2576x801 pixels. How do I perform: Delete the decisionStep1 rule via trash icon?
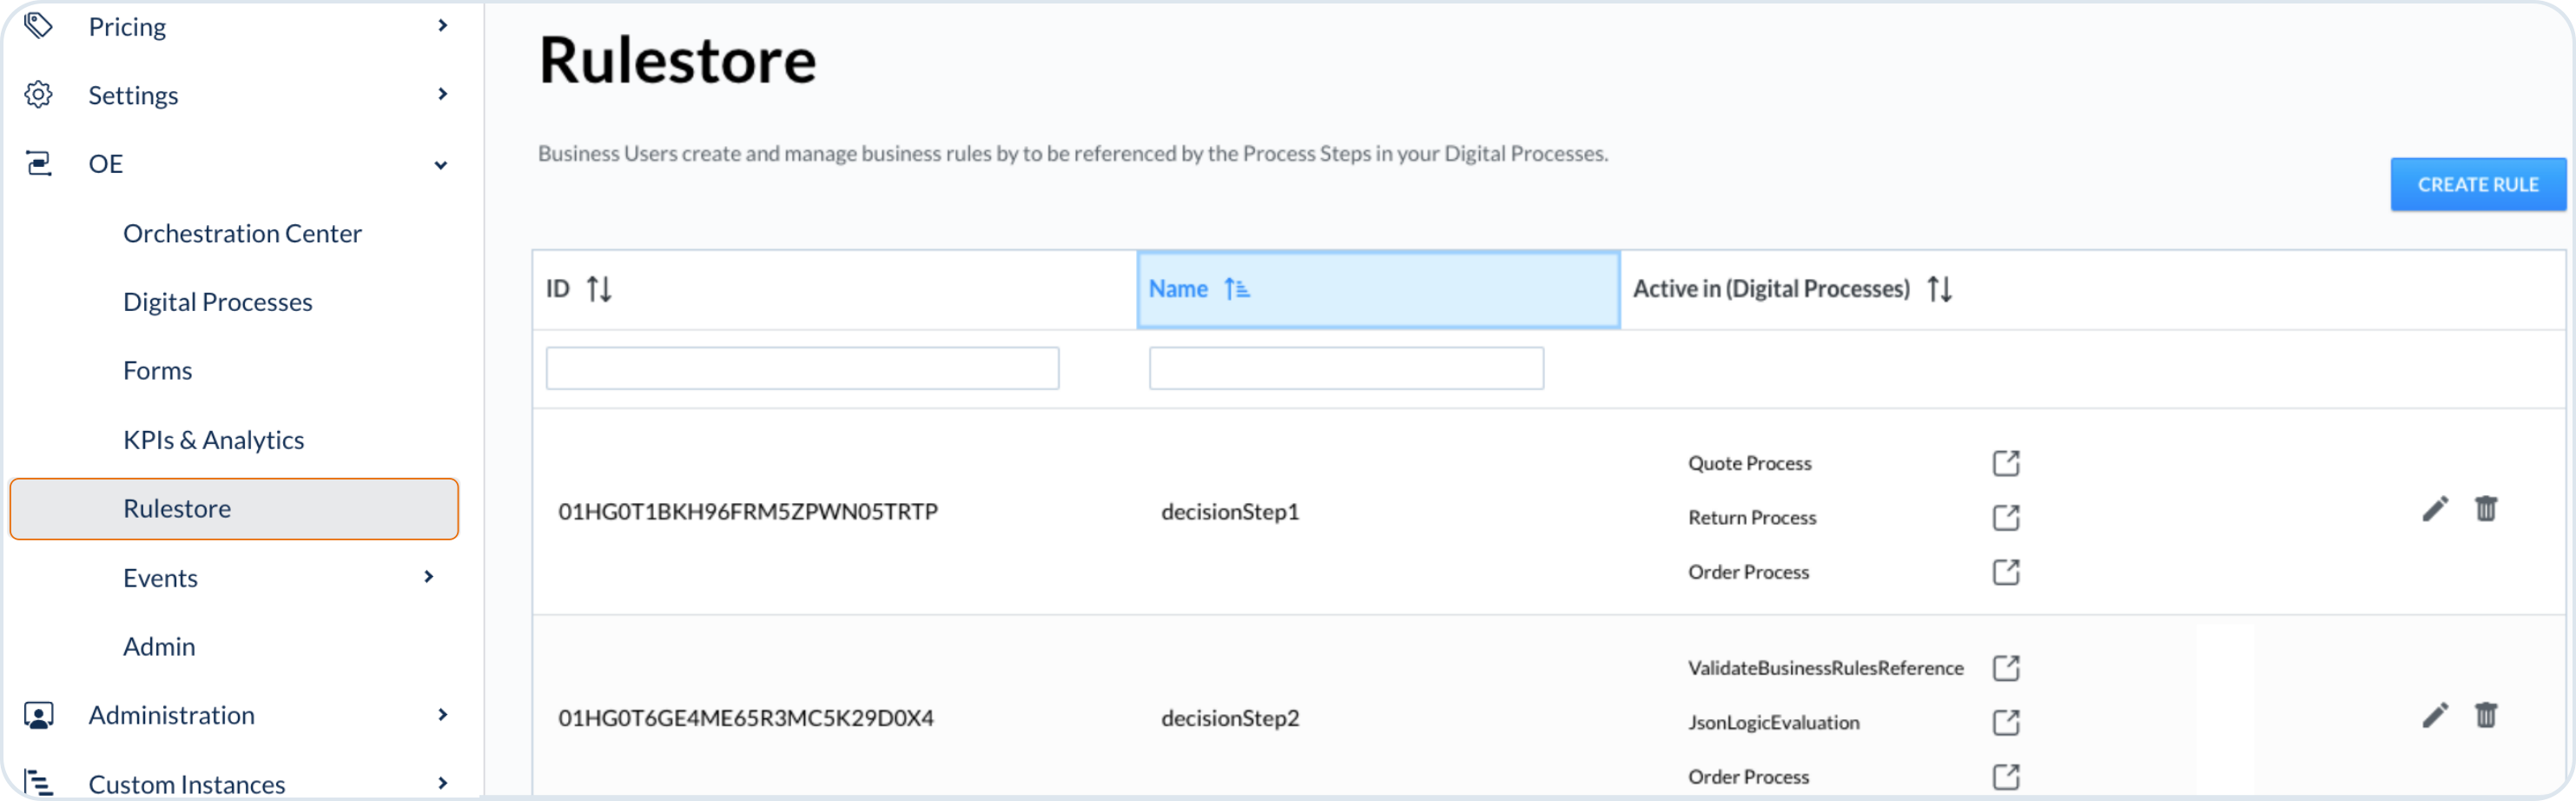point(2485,509)
